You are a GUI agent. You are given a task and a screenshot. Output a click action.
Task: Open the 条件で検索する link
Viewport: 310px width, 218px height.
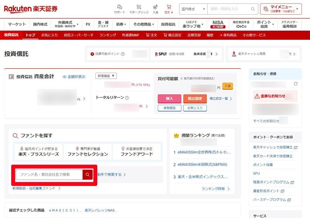click(x=111, y=175)
